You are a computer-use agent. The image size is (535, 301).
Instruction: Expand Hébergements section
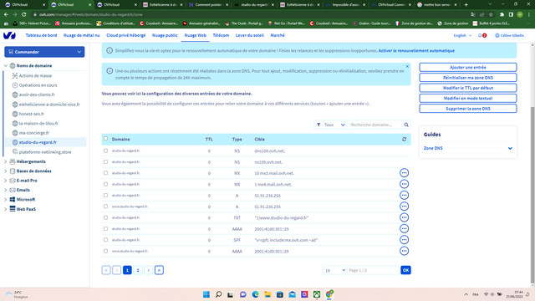(x=6, y=161)
